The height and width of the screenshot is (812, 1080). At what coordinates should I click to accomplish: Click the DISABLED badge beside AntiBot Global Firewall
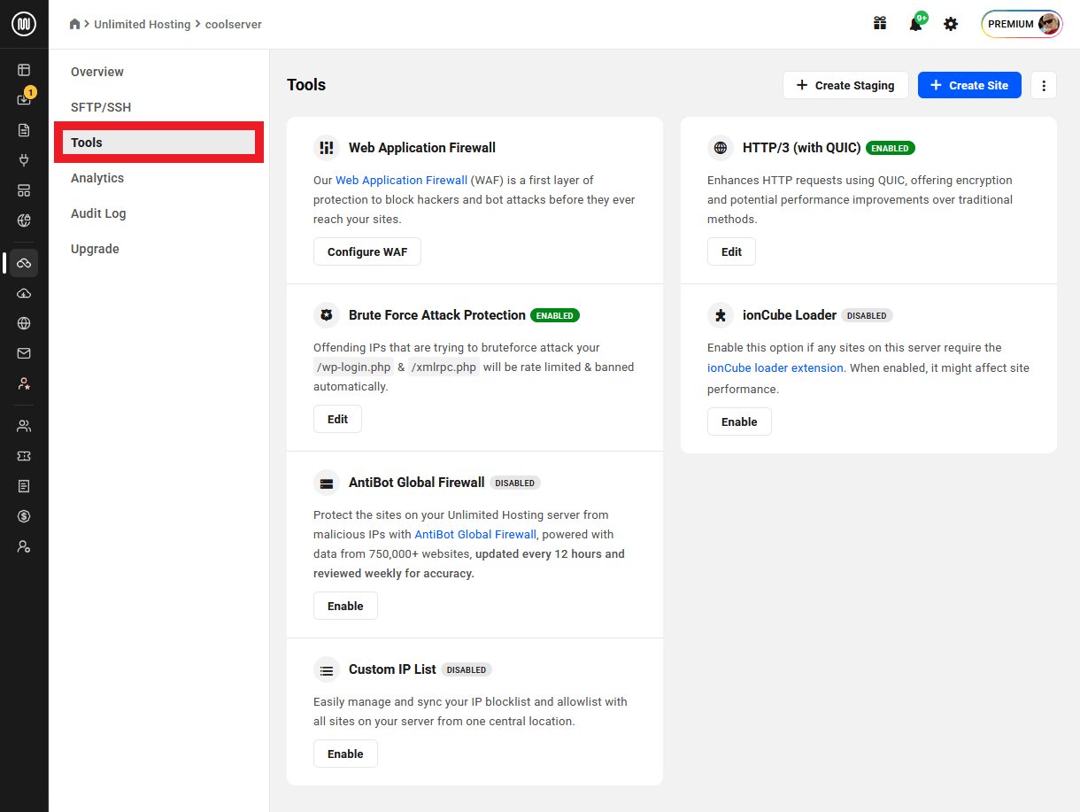click(x=515, y=483)
